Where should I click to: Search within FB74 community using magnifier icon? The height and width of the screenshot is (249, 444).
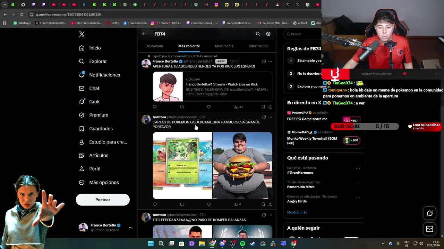[258, 34]
